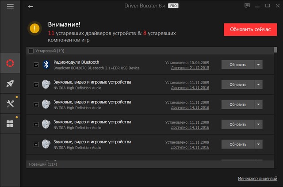Click the Bluetooth device icon
This screenshot has width=283, height=187.
46,65
